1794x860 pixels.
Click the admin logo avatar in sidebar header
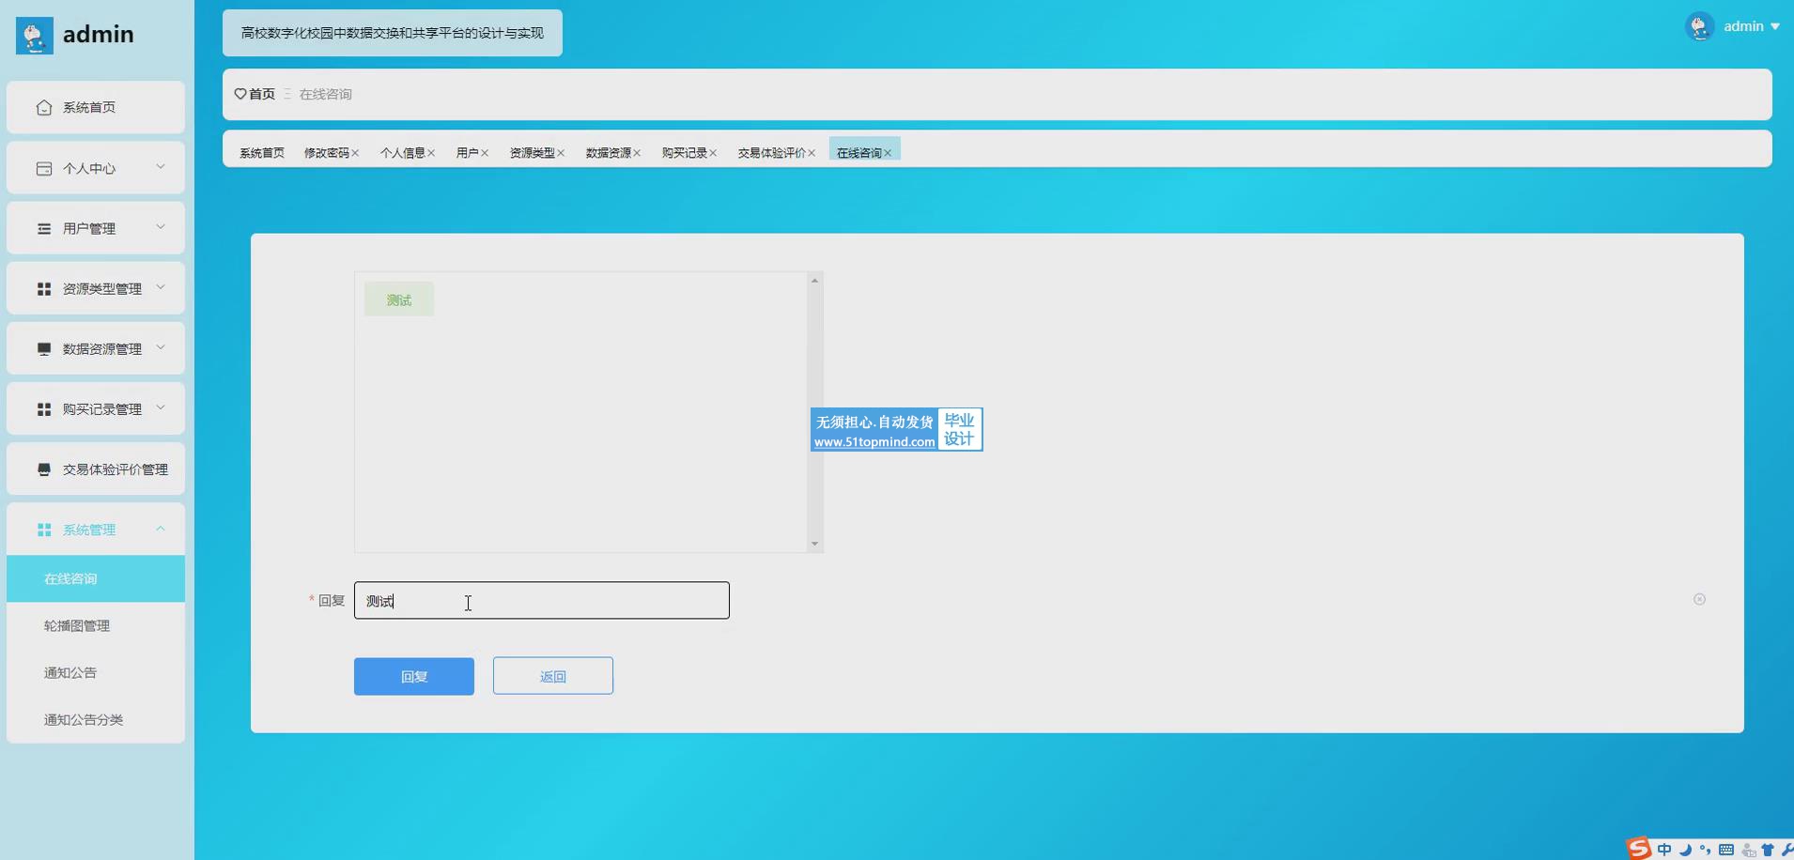click(x=35, y=36)
